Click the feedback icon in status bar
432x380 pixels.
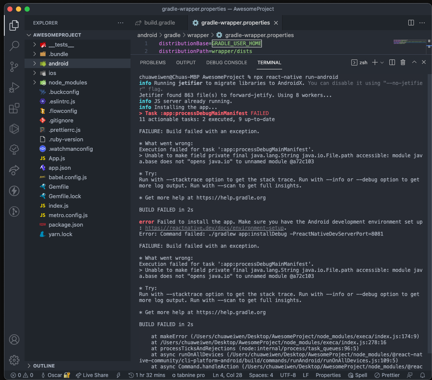pos(410,375)
